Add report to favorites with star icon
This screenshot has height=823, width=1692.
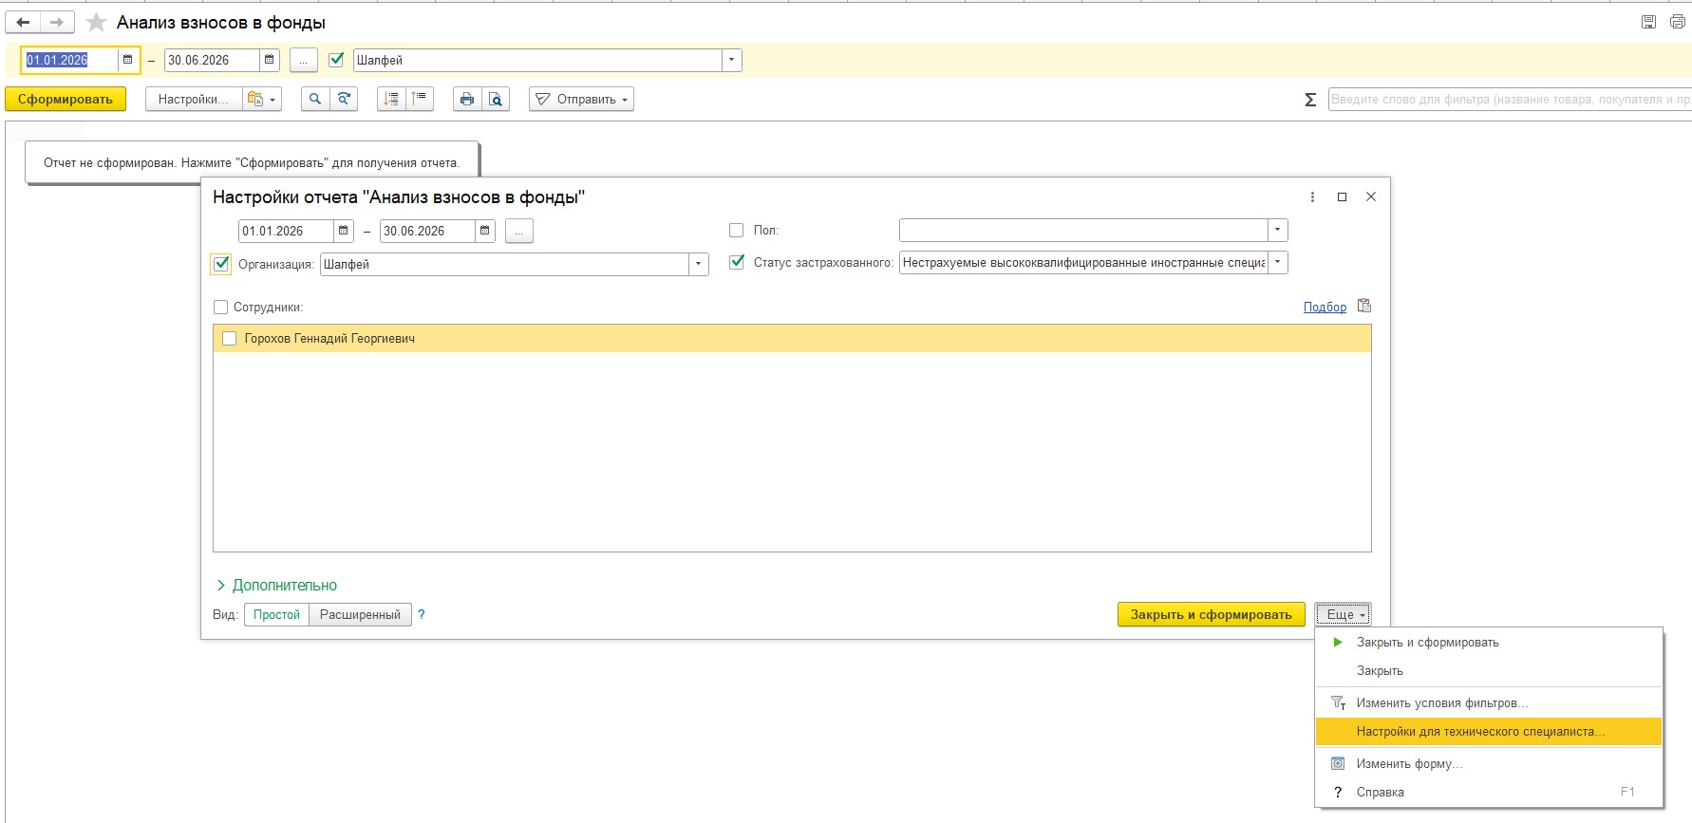pyautogui.click(x=96, y=23)
